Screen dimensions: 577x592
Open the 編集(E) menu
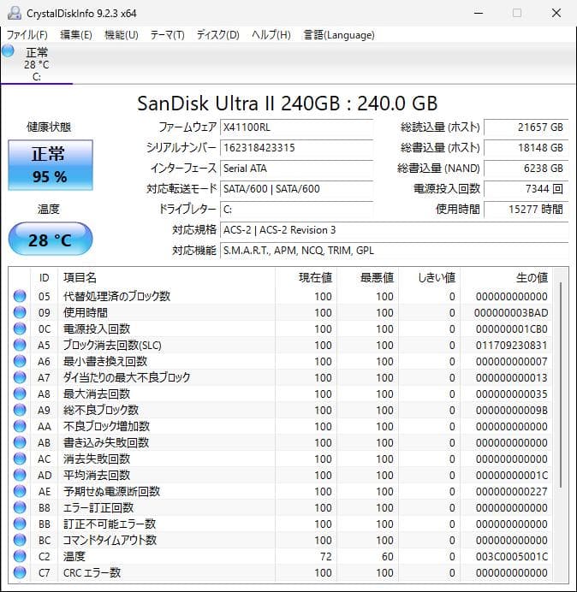coord(76,35)
